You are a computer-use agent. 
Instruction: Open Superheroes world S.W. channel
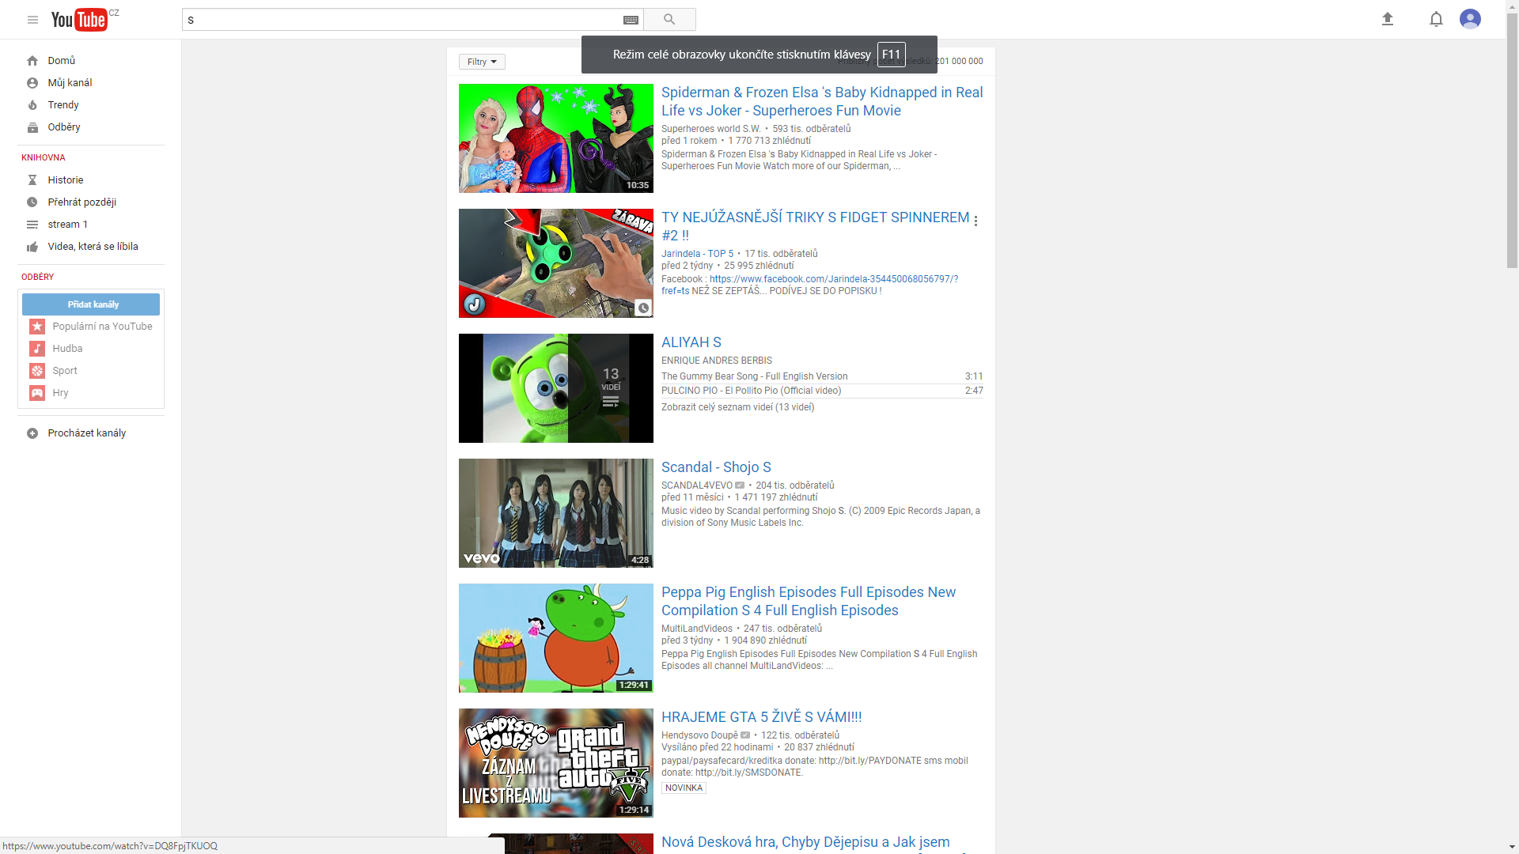point(711,129)
